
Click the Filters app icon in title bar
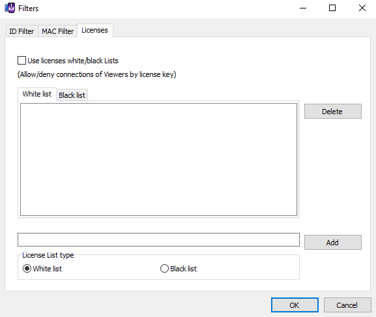point(10,8)
